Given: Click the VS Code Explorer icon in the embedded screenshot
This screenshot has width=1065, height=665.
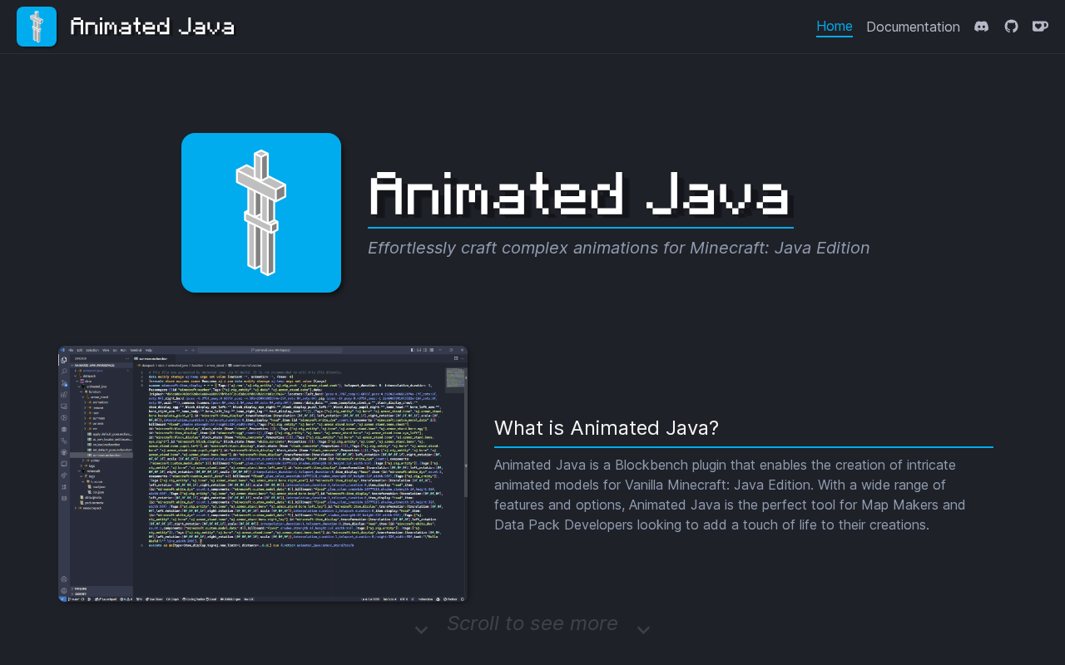Looking at the screenshot, I should 64,360.
